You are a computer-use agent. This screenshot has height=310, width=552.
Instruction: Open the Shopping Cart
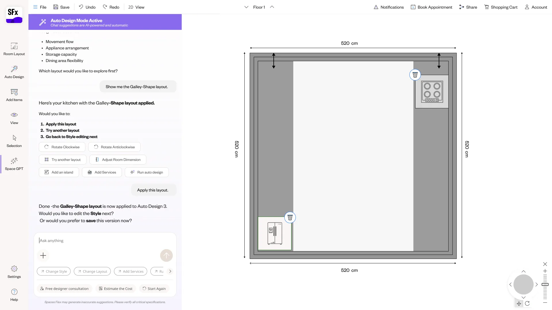pyautogui.click(x=501, y=7)
